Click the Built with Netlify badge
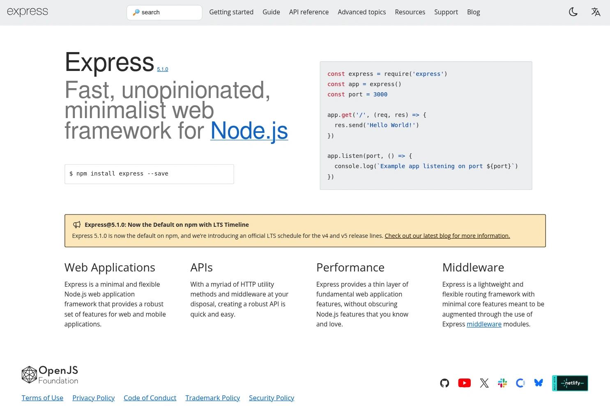The height and width of the screenshot is (406, 610). [570, 383]
